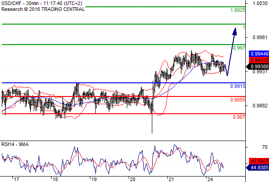This screenshot has height=182, width=269.
Task: Click the blue 0.99446 price tag
Action: click(x=259, y=54)
